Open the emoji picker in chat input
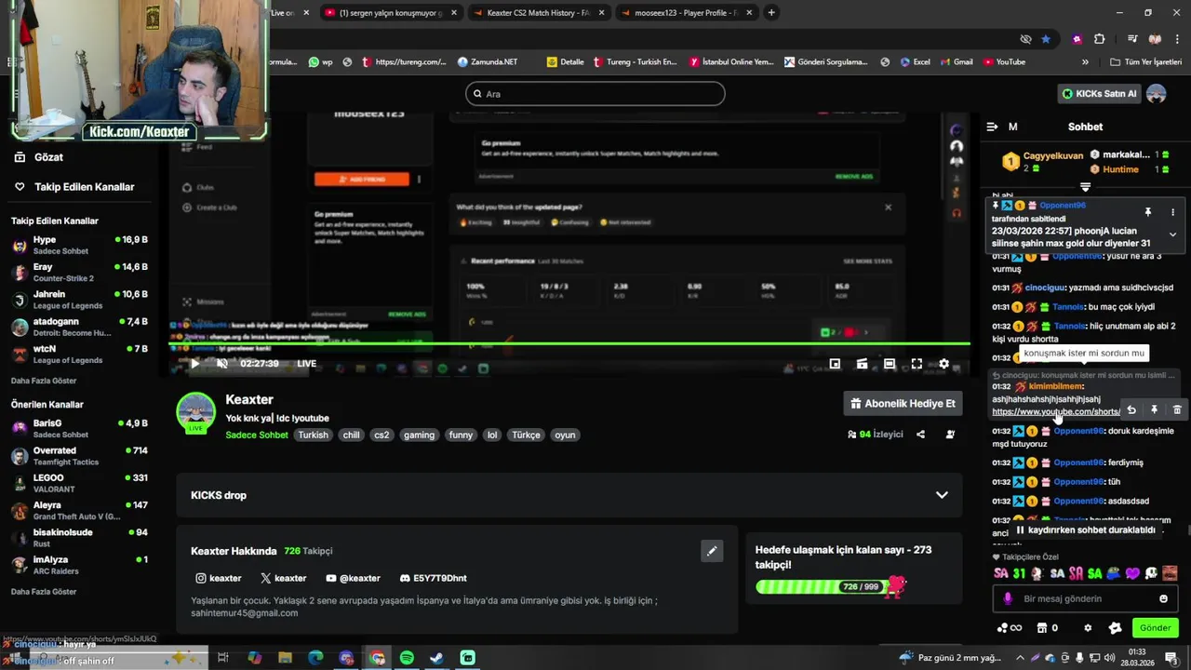 pyautogui.click(x=1163, y=598)
